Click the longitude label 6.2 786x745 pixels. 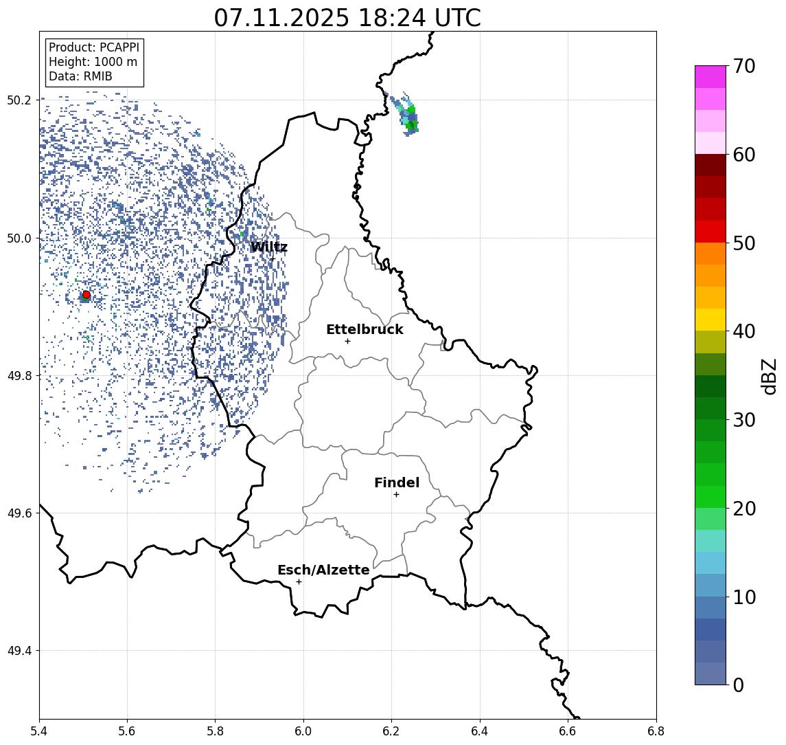(391, 731)
